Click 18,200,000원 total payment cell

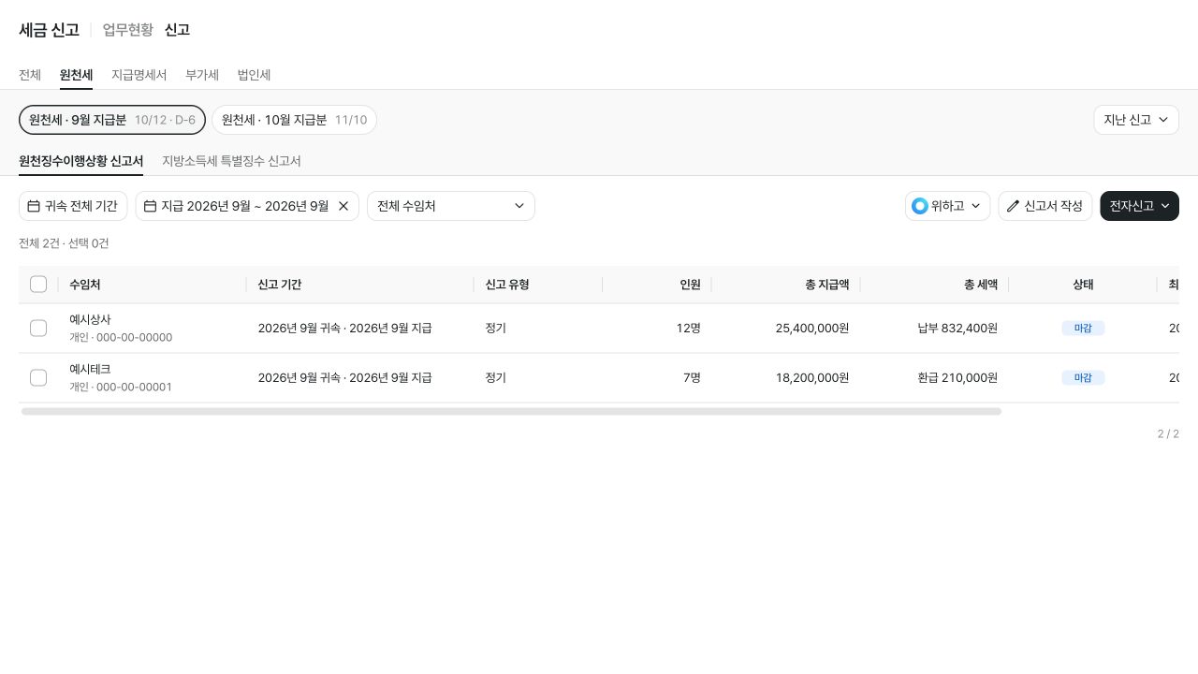coord(812,378)
